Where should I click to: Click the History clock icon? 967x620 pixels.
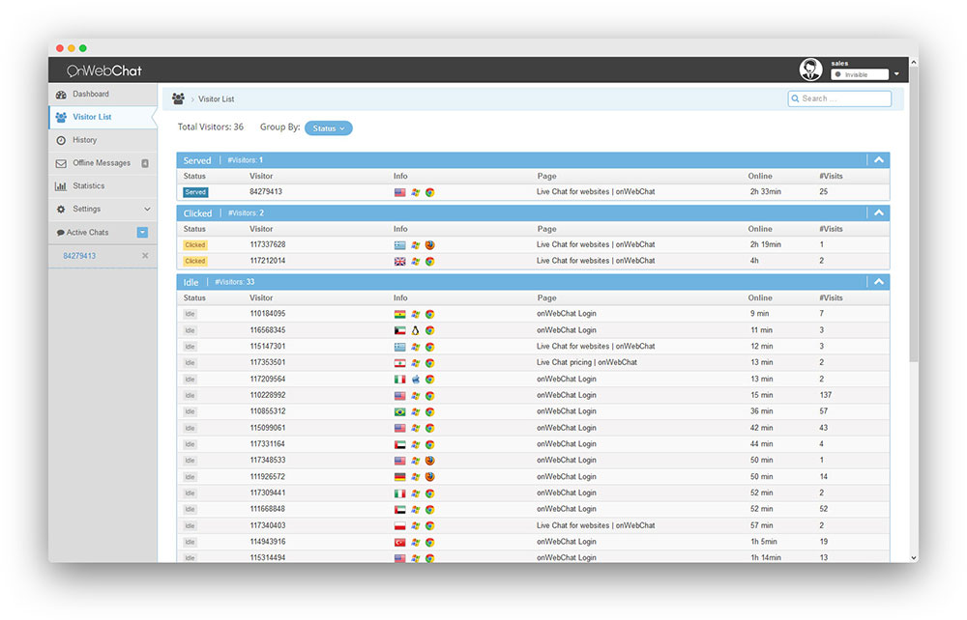(x=61, y=140)
